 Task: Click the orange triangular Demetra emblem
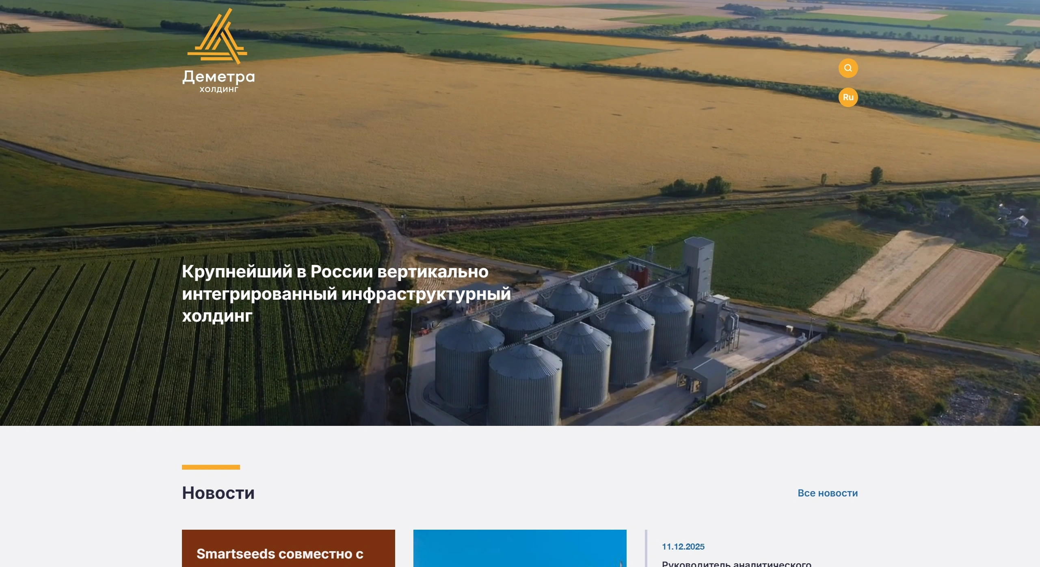pos(217,37)
